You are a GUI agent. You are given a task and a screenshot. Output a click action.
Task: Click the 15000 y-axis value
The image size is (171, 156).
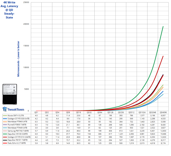pos(26,46)
